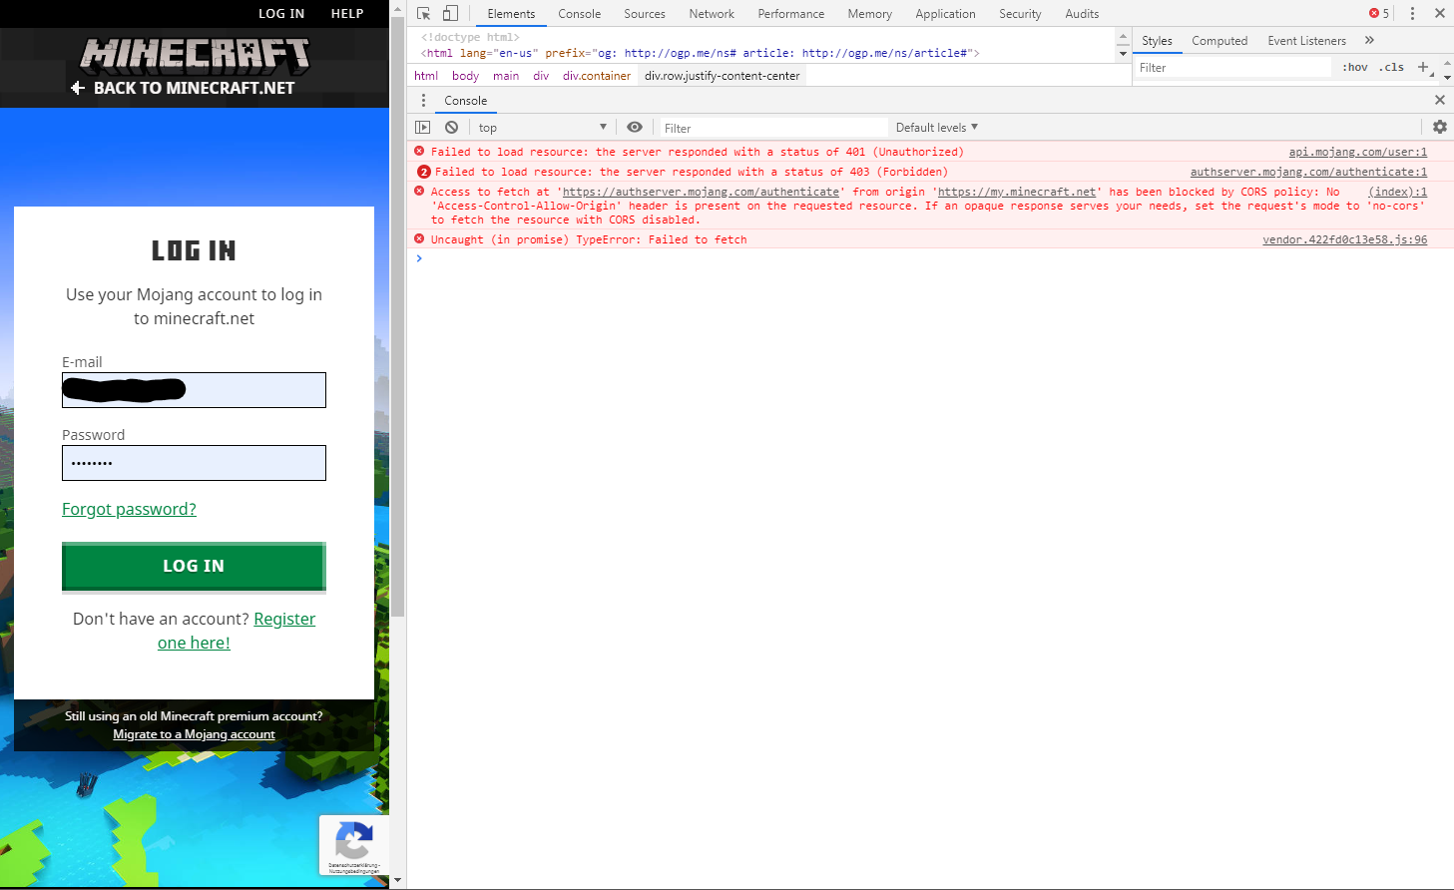
Task: Open the Sources tab
Action: coord(645,14)
